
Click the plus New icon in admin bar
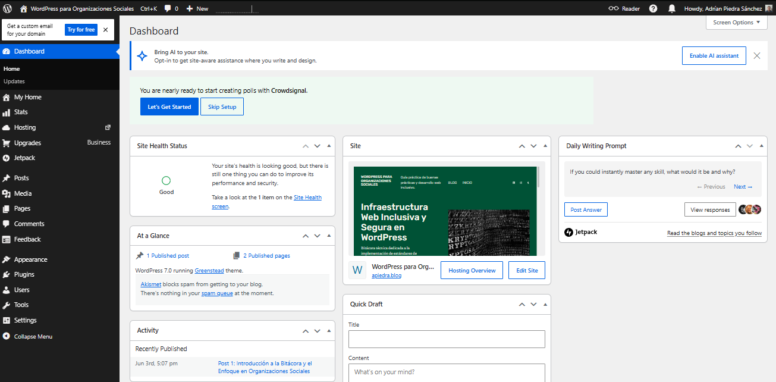[x=190, y=8]
